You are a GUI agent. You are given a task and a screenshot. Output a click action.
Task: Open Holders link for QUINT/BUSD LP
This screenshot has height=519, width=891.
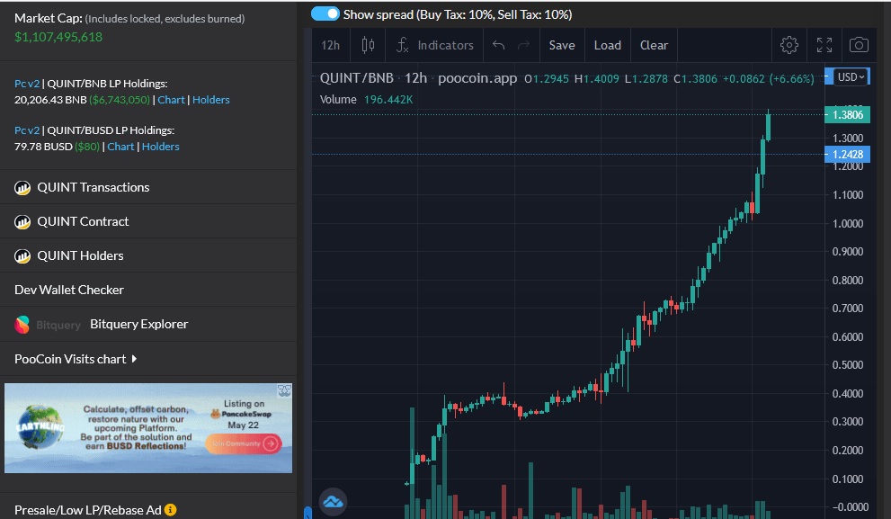(x=160, y=147)
